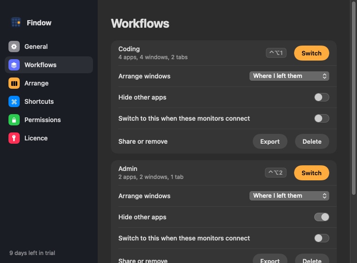
Task: Click the red Licence key icon
Action: 14,138
